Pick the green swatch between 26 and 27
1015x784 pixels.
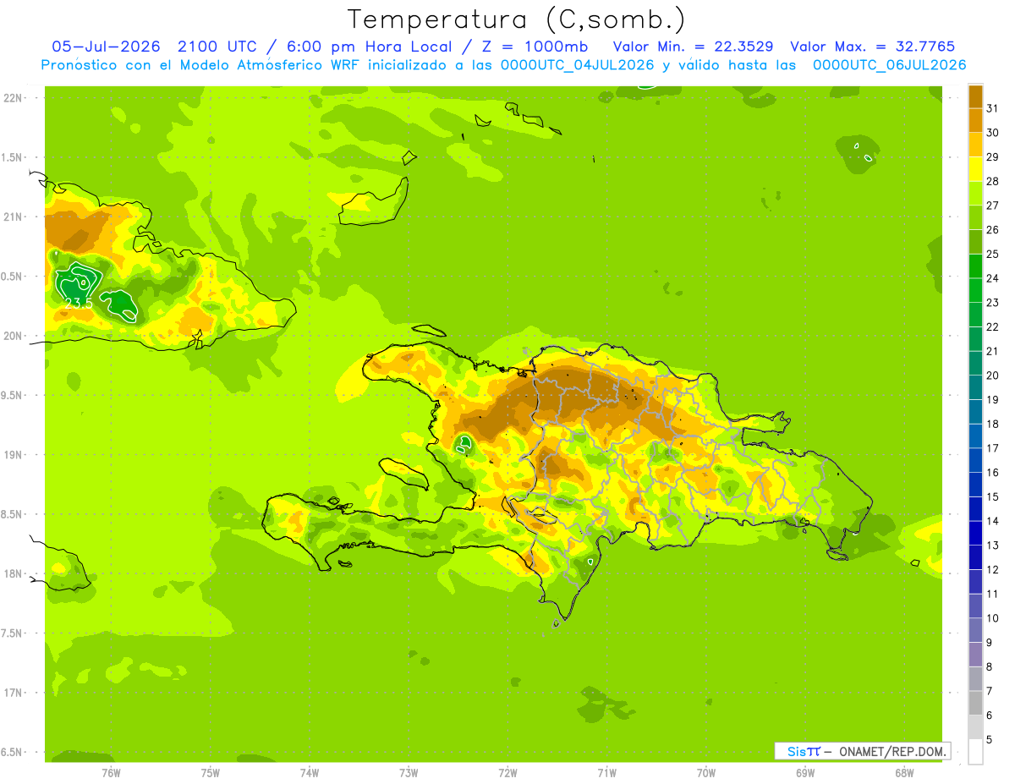975,218
